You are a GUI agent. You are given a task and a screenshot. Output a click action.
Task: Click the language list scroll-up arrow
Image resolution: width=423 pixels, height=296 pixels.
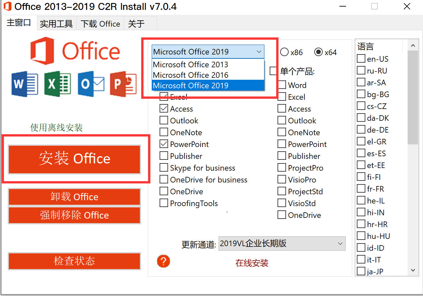tap(413, 46)
